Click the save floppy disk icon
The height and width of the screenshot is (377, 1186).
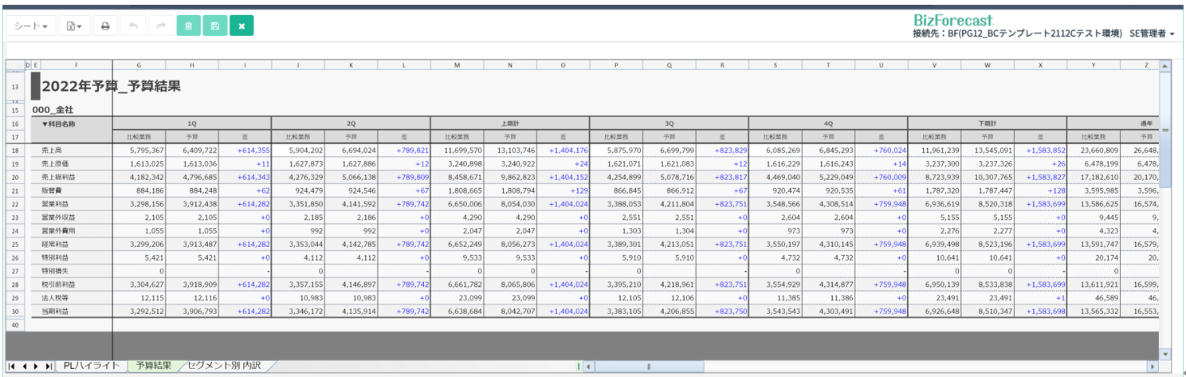pos(214,26)
